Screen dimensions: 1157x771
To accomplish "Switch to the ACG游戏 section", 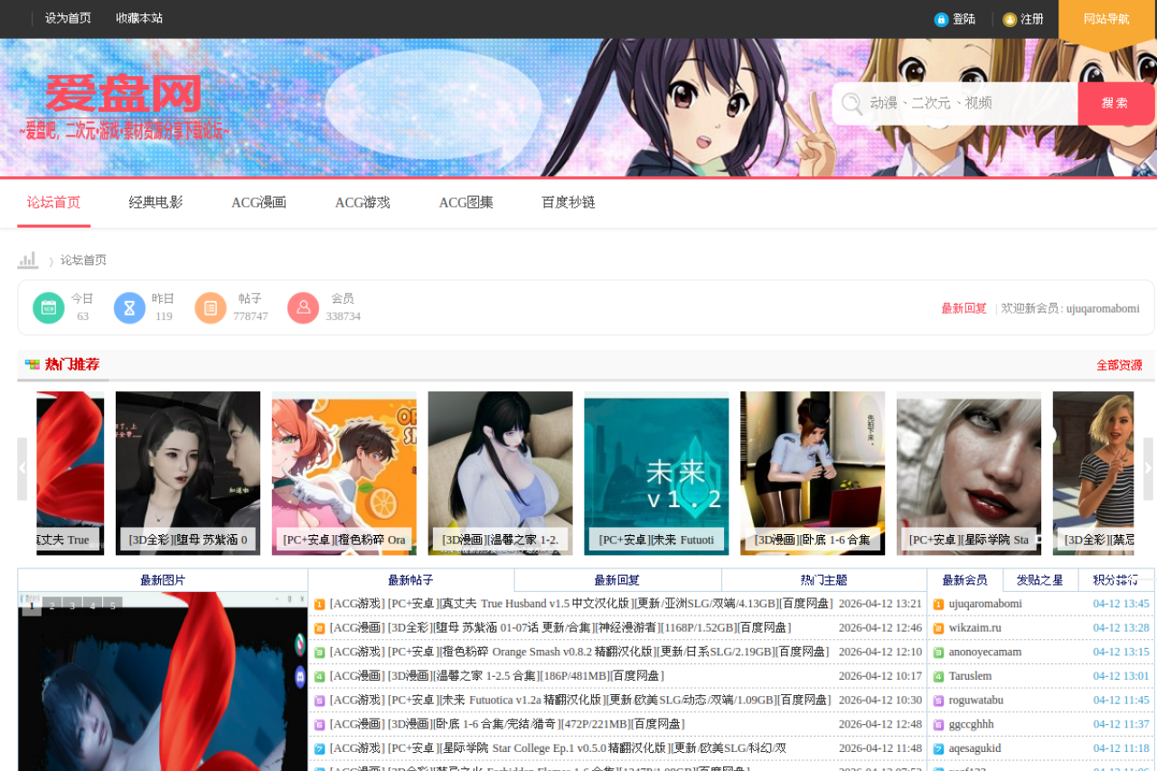I will click(362, 202).
